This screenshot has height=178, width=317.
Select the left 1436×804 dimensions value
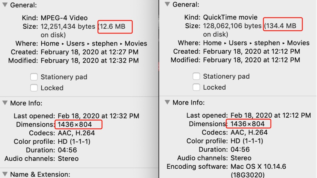[x=75, y=124]
